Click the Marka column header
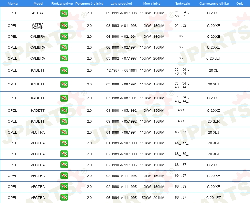 coord(12,4)
